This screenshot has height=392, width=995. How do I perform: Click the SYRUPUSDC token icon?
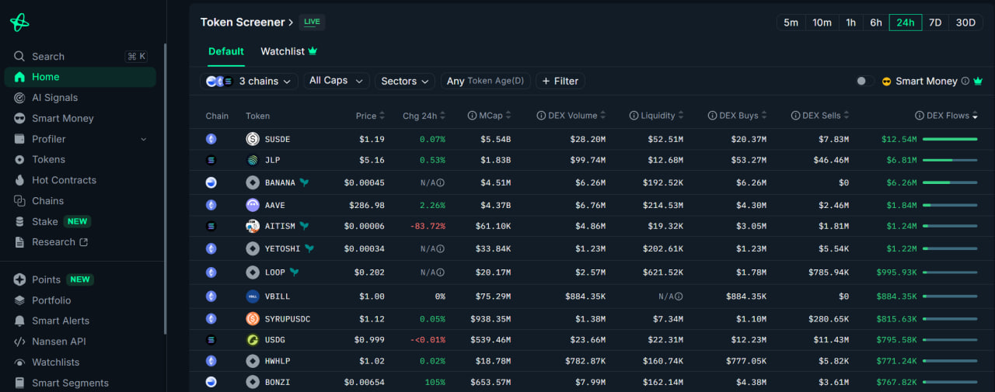tap(253, 319)
